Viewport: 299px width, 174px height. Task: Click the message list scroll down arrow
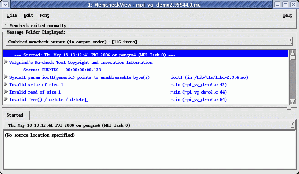click(x=292, y=102)
